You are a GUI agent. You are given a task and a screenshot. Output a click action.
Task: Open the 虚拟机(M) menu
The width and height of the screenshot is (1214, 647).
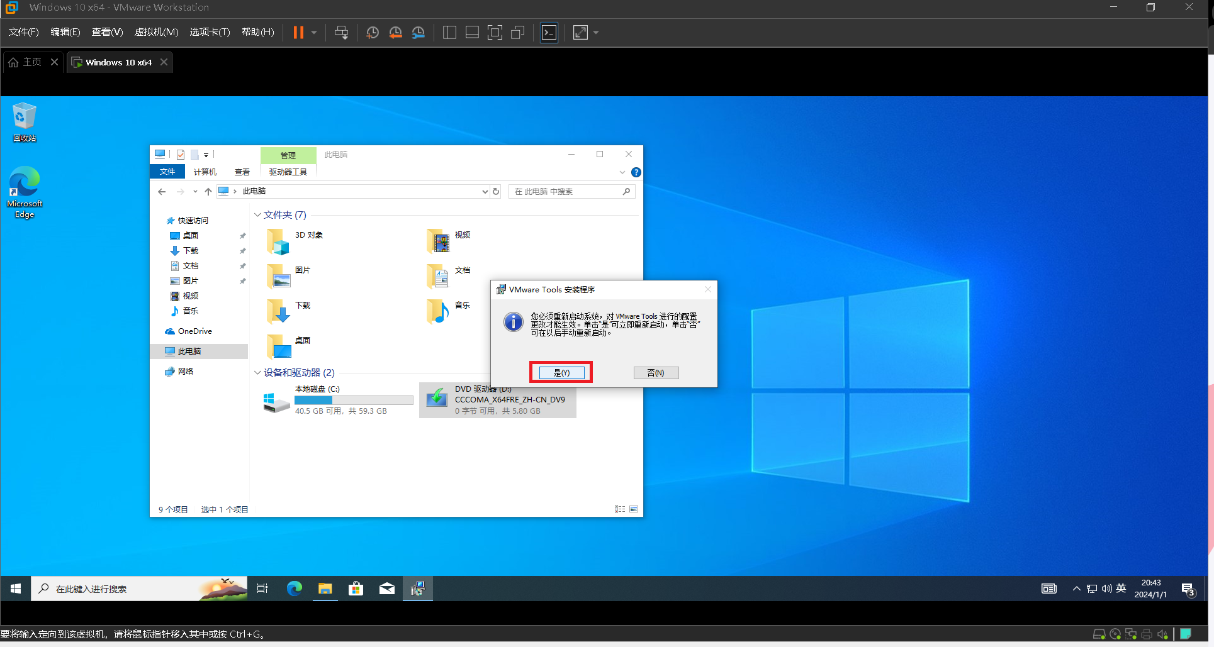pos(157,32)
